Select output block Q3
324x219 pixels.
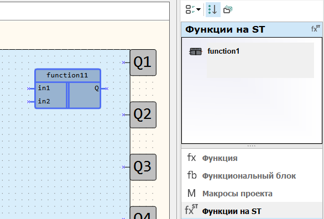[143, 167]
